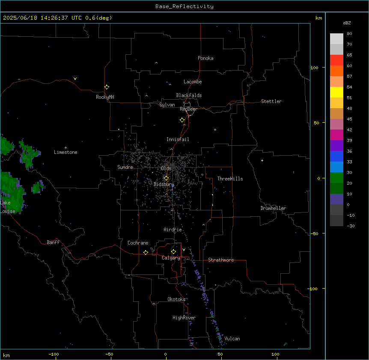This screenshot has height=360, width=369.
Task: Select the RockyMH label
Action: coord(105,97)
